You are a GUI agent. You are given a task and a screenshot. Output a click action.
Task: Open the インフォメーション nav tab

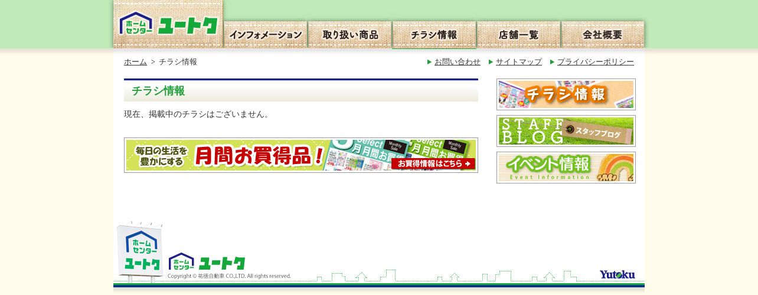click(x=266, y=35)
